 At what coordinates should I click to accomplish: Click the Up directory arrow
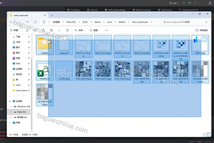pos(27,22)
